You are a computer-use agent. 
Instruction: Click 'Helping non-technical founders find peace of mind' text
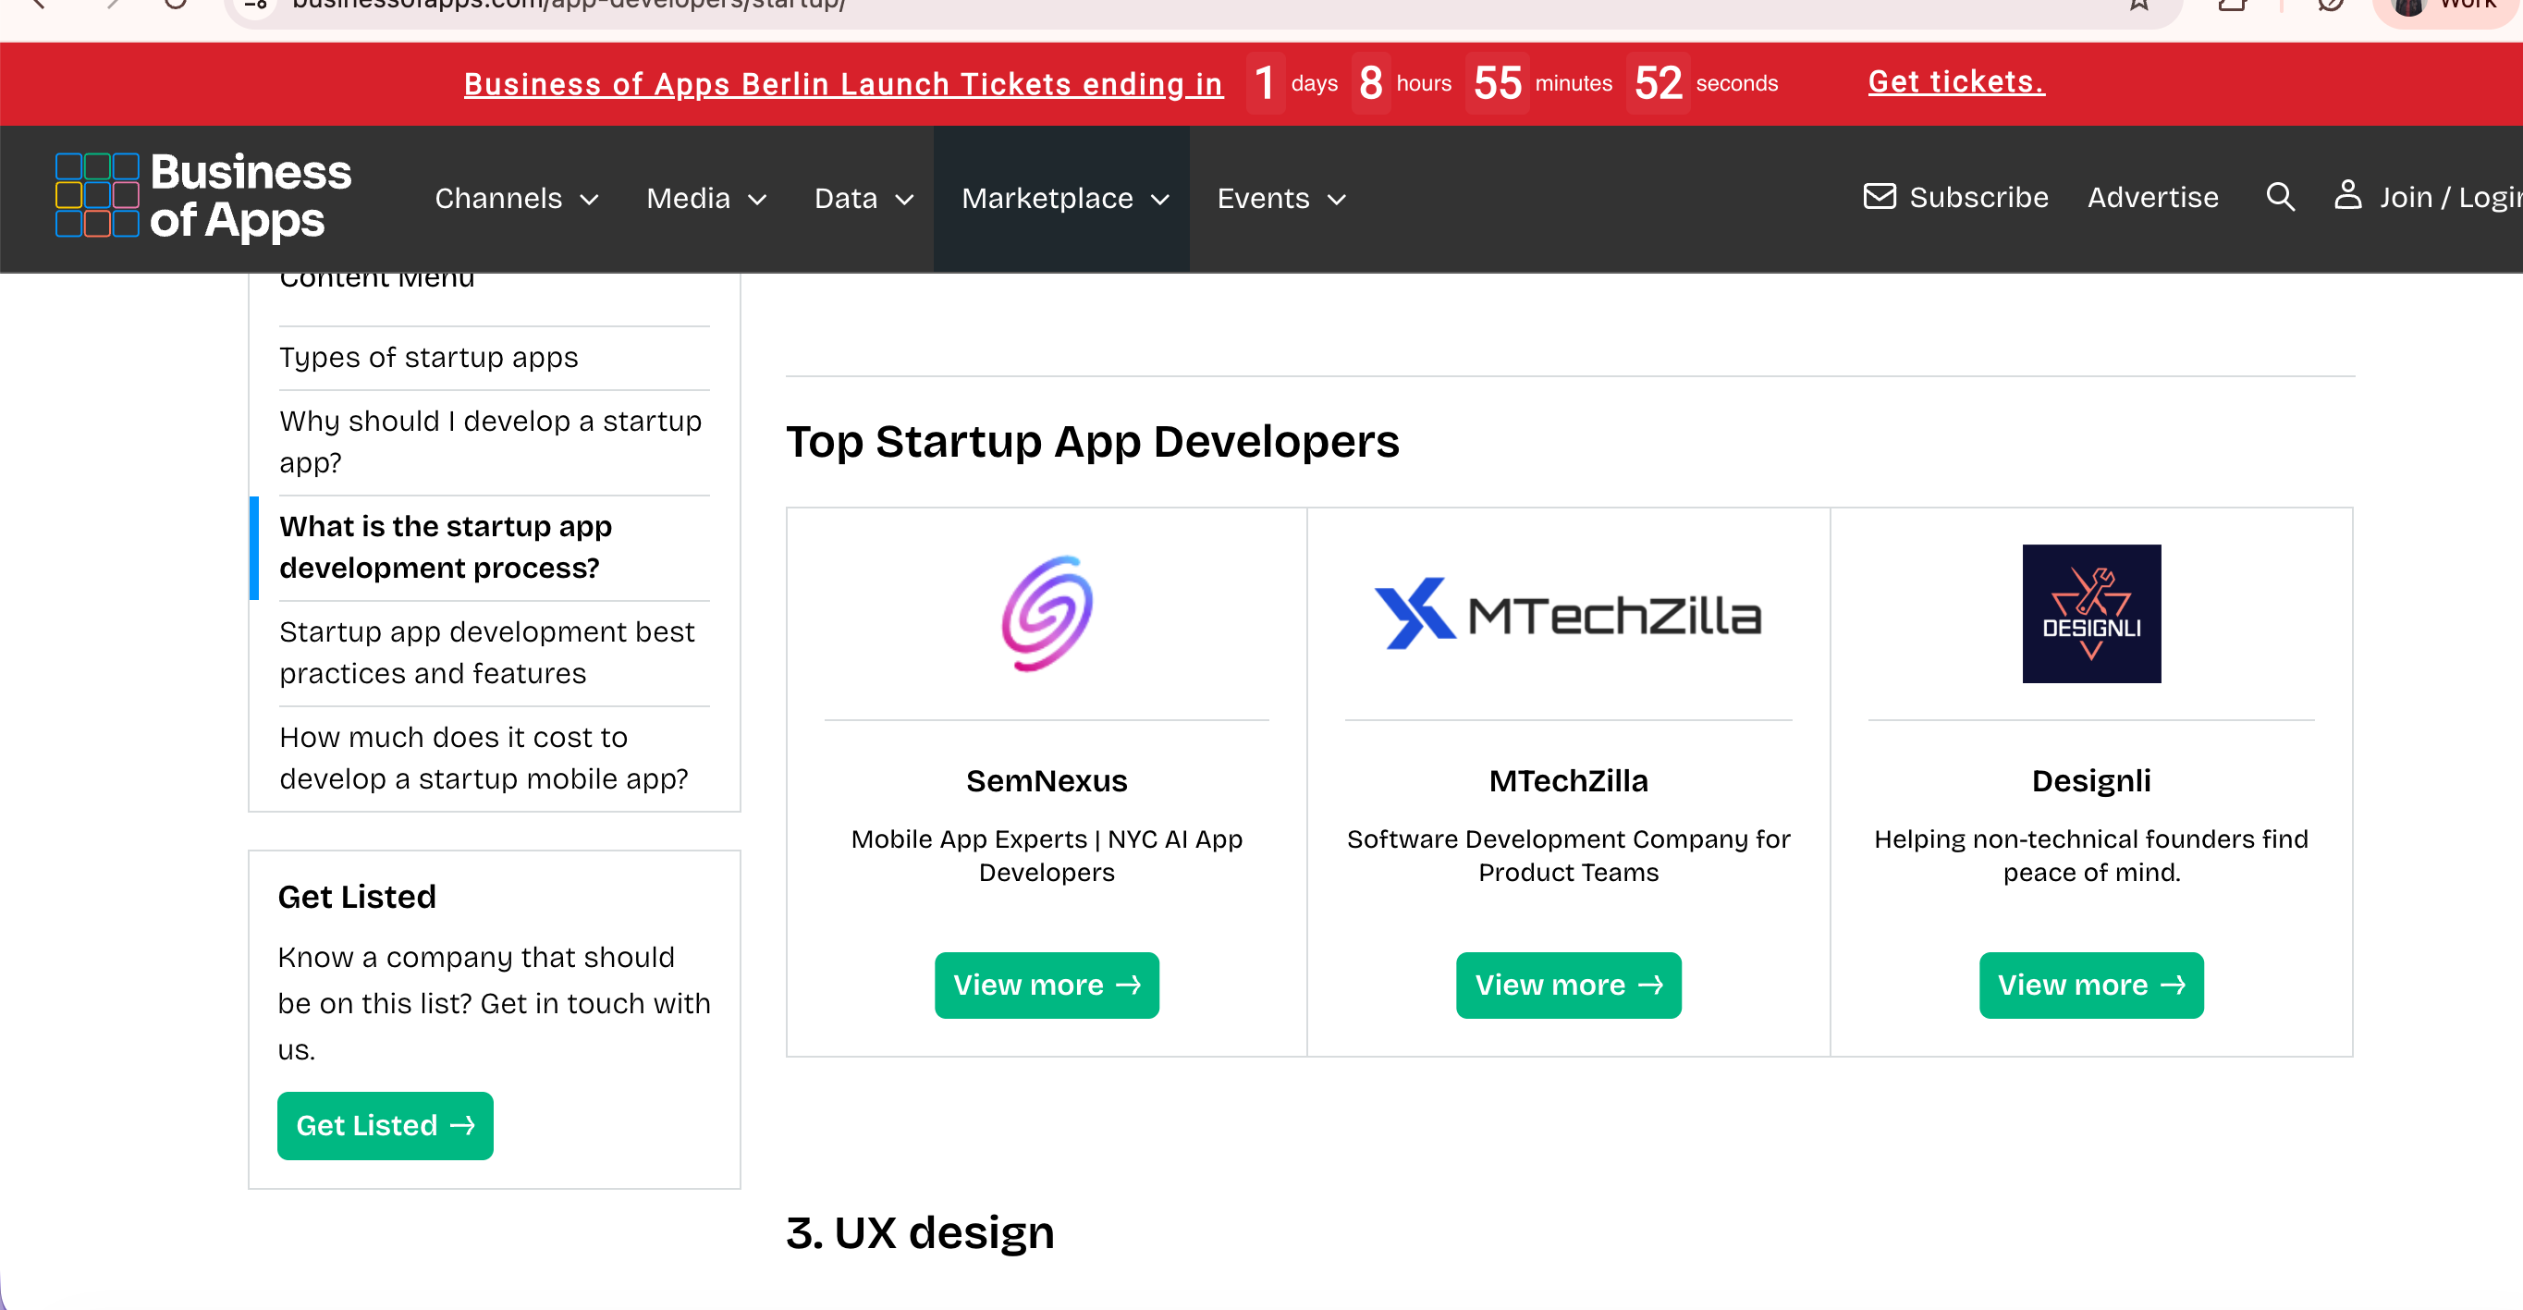[x=2091, y=856]
